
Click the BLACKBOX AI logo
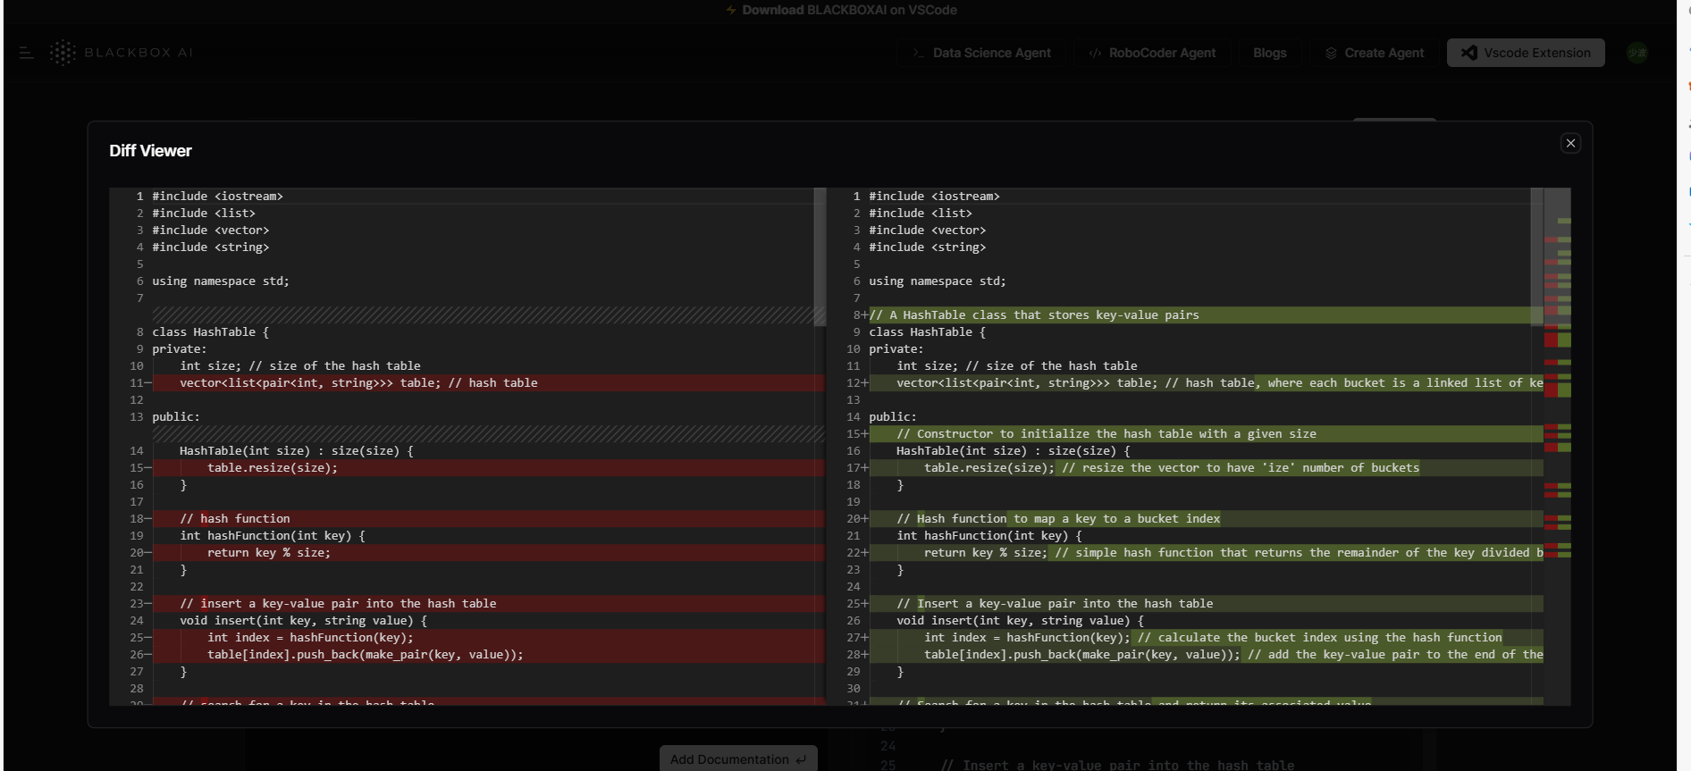pos(122,53)
